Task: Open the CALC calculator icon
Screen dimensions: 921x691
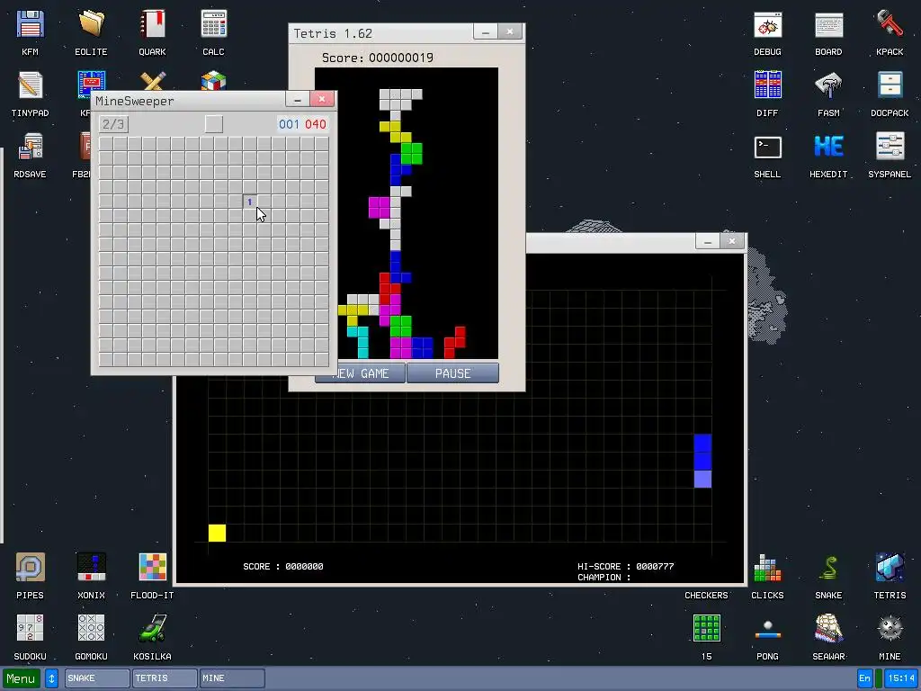Action: tap(213, 32)
